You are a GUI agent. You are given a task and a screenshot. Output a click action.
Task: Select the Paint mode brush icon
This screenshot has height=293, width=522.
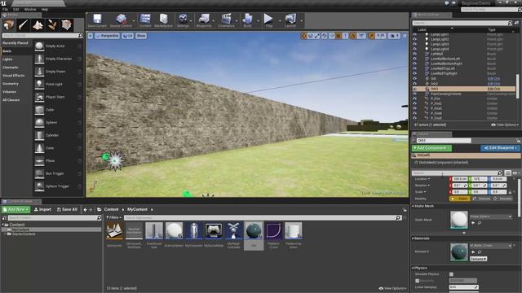point(24,25)
